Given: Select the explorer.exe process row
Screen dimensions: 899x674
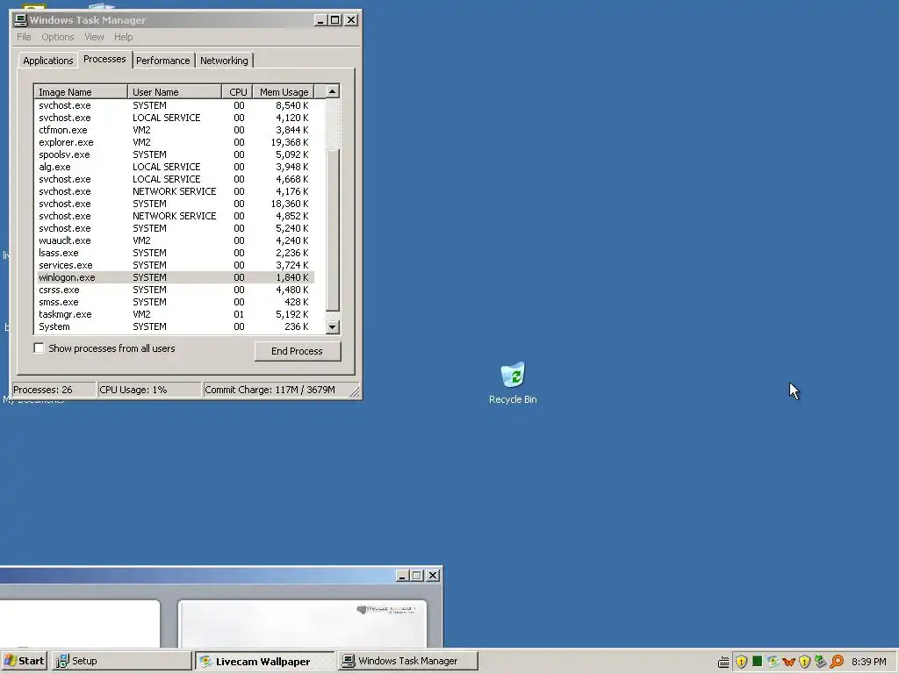Looking at the screenshot, I should click(174, 142).
